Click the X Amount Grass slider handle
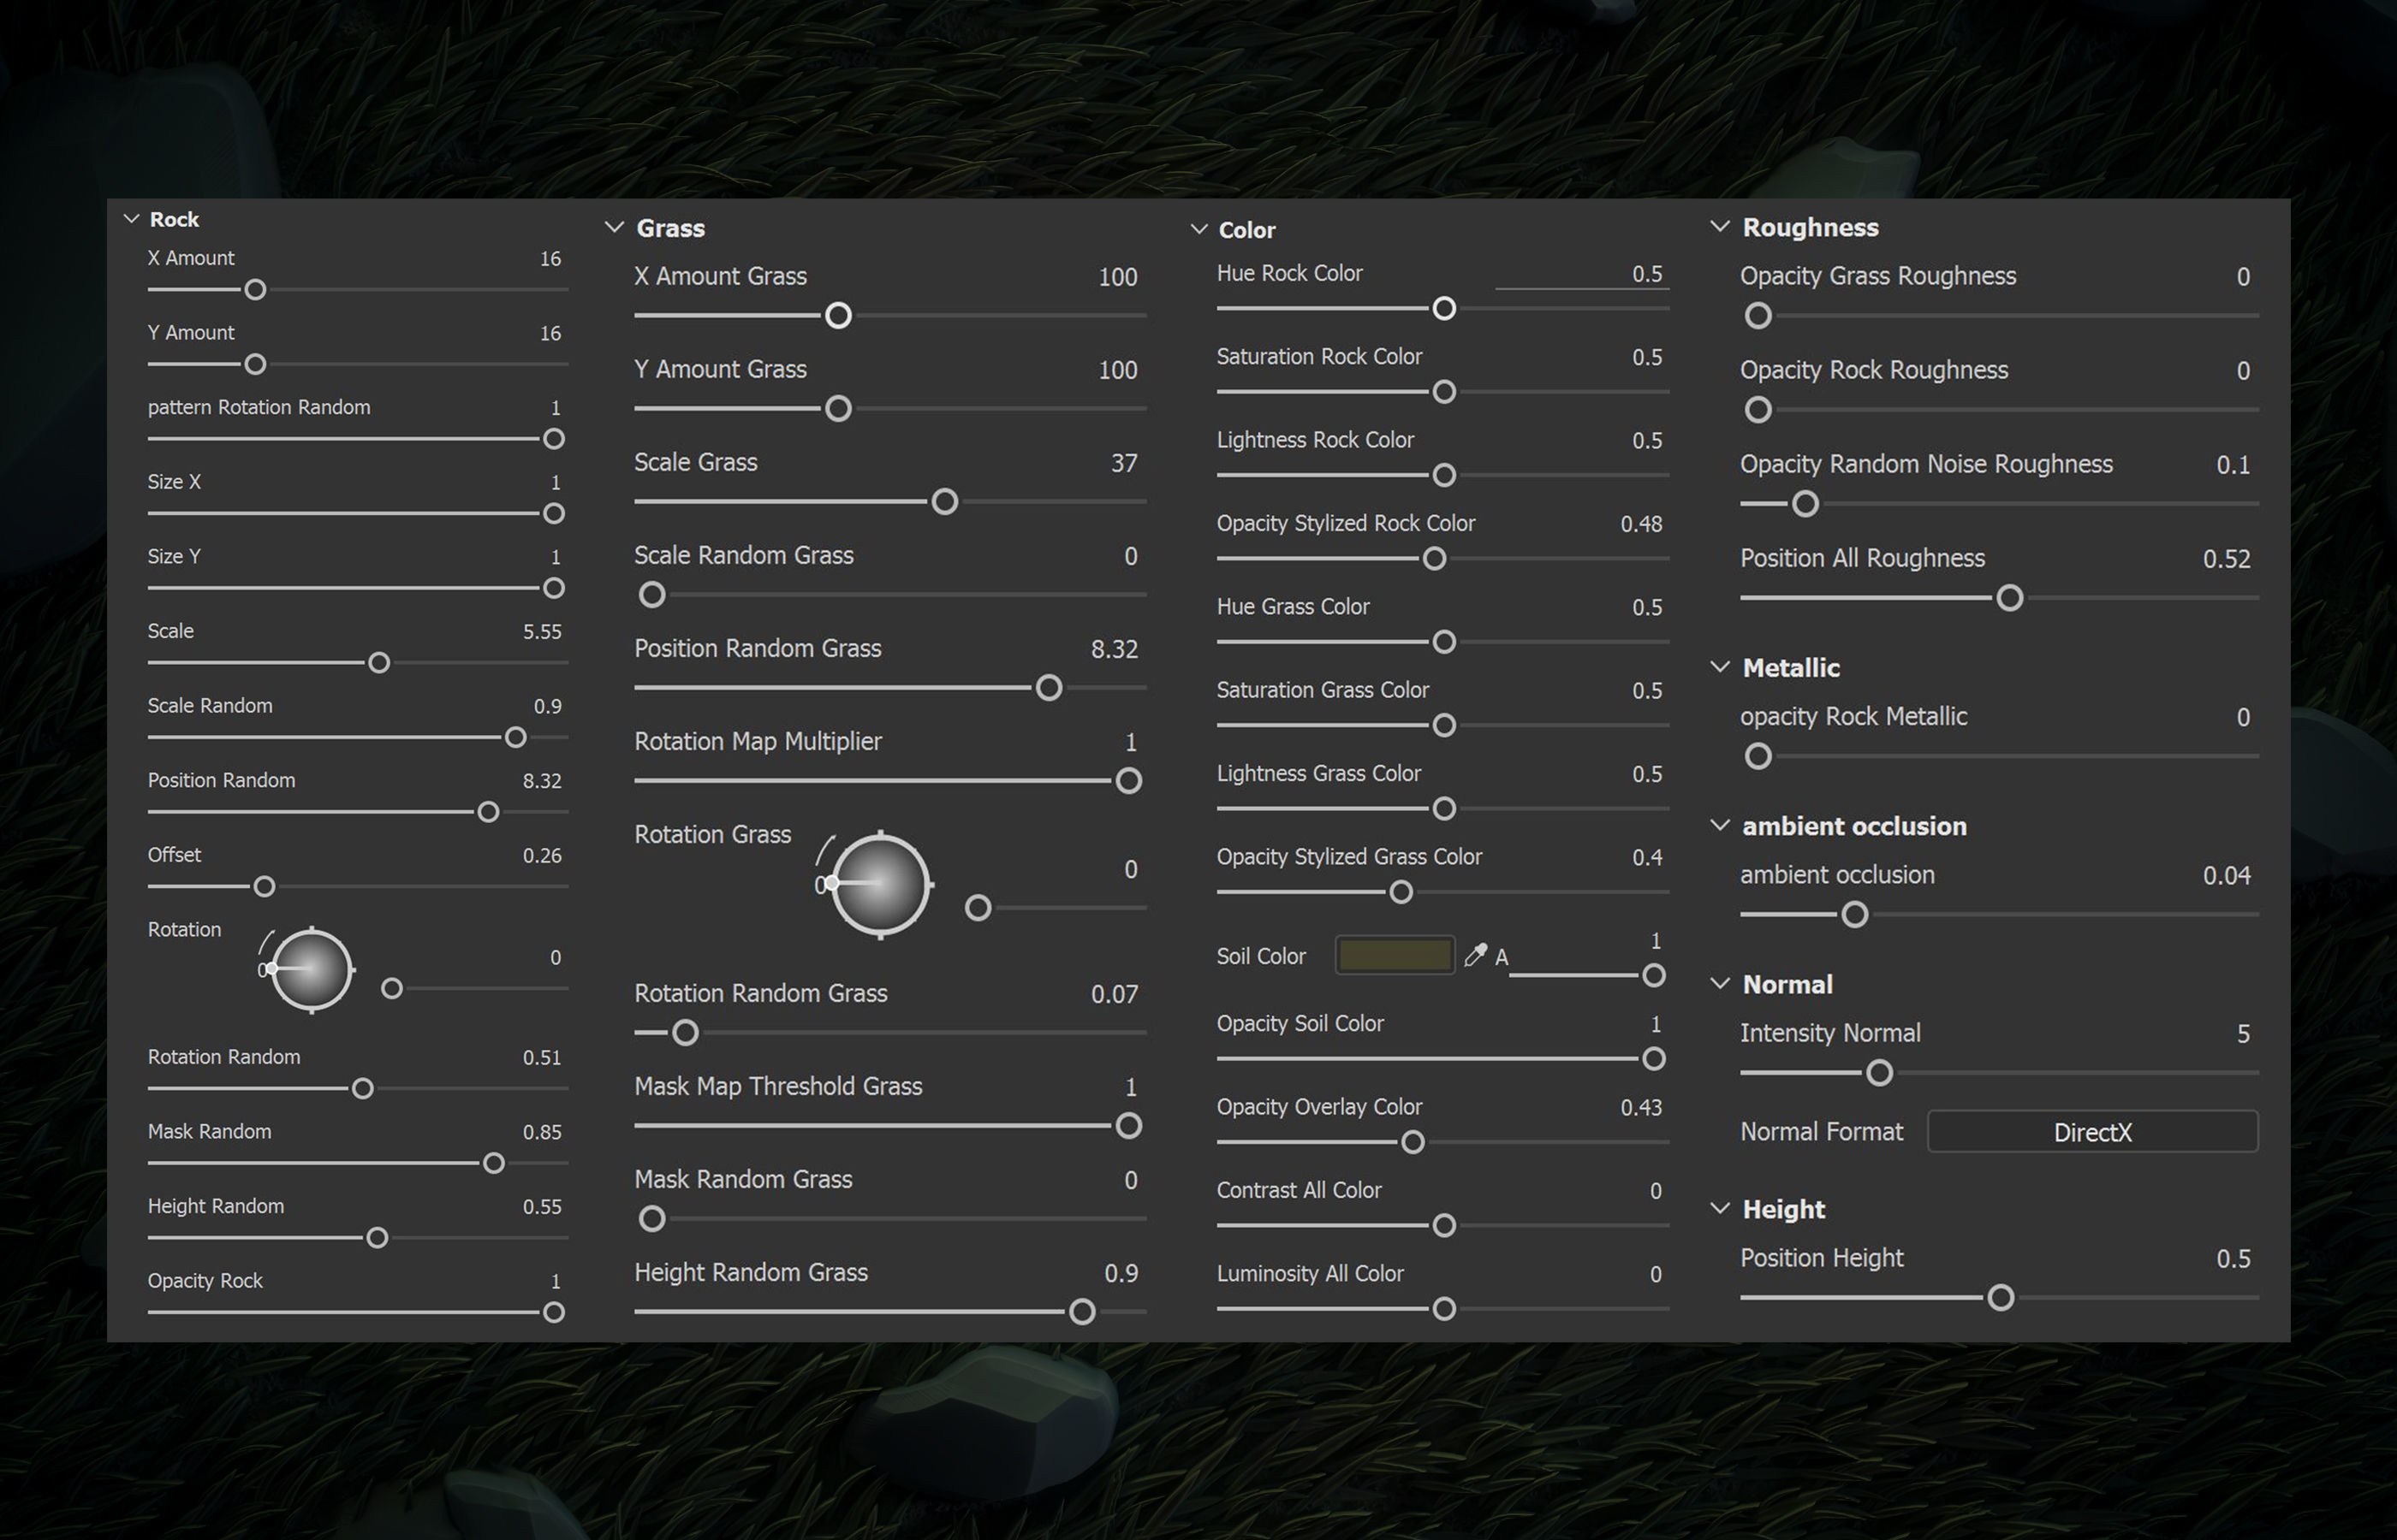 (838, 316)
